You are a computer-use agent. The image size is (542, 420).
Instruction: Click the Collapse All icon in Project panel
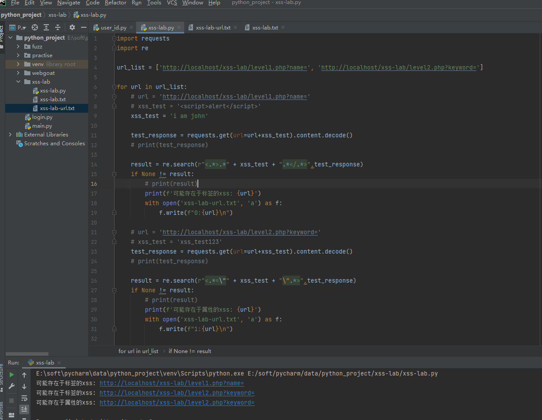(58, 27)
